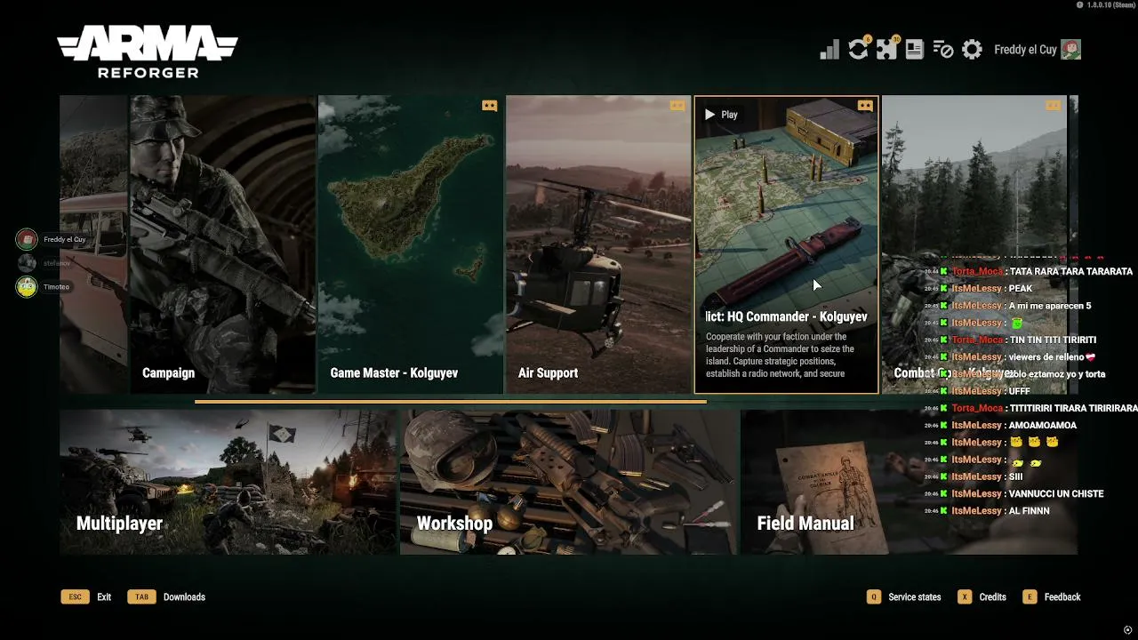The height and width of the screenshot is (640, 1138).
Task: Click Timoteo avatar in voice overlay
Action: point(27,287)
